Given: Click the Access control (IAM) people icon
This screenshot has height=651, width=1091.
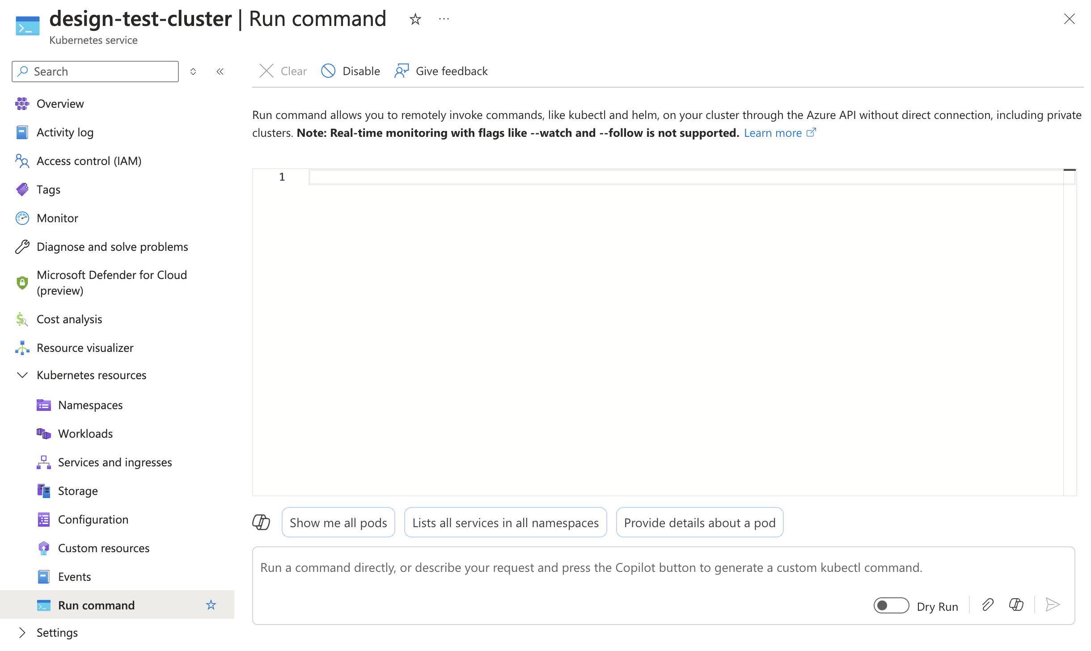Looking at the screenshot, I should [22, 161].
